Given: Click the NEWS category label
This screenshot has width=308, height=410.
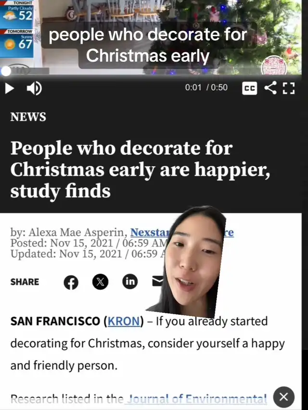Looking at the screenshot, I should pyautogui.click(x=28, y=117).
